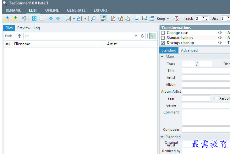Click the move up arrow icon
Viewport: 230px width, 154px height.
pyautogui.click(x=58, y=19)
